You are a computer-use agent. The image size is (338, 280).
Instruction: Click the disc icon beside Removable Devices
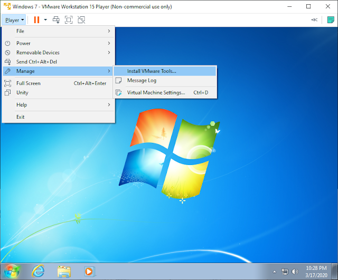tap(7, 53)
